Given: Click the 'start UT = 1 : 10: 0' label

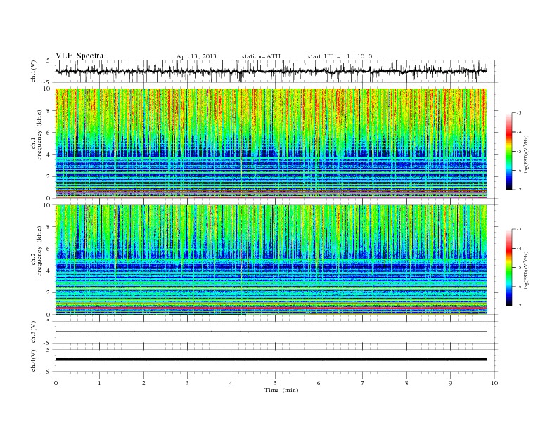Looking at the screenshot, I should [340, 56].
